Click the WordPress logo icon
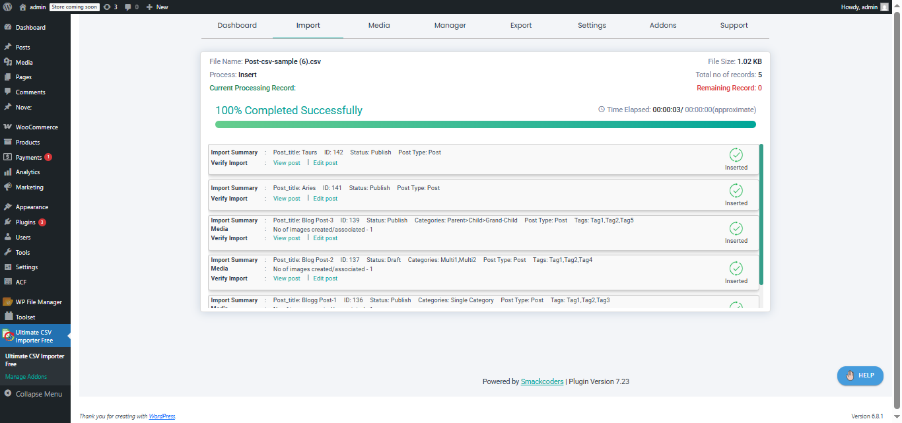 (8, 7)
